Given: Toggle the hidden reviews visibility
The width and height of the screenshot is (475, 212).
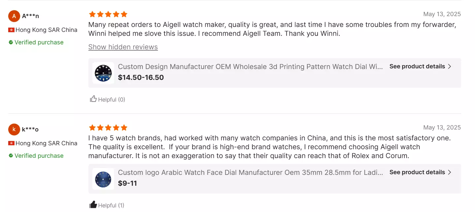Looking at the screenshot, I should [123, 47].
